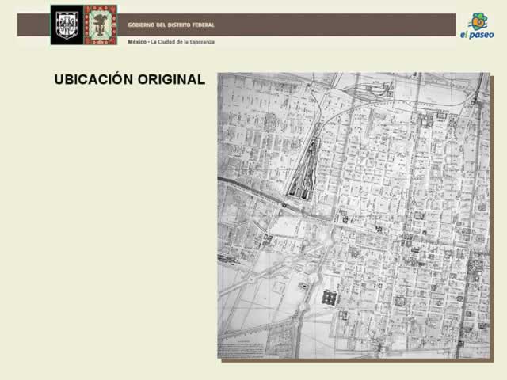The image size is (507, 380).
Task: Click the empty brown header banner area
Action: click(x=341, y=25)
